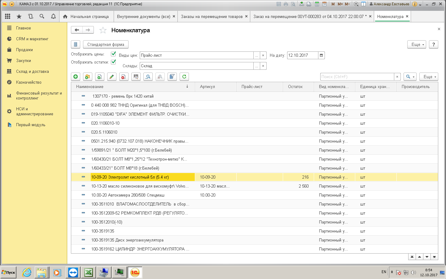Screen dimensions: 446x279
Task: Click the Поиск (Ctrl+F) search field
Action: coord(357,77)
